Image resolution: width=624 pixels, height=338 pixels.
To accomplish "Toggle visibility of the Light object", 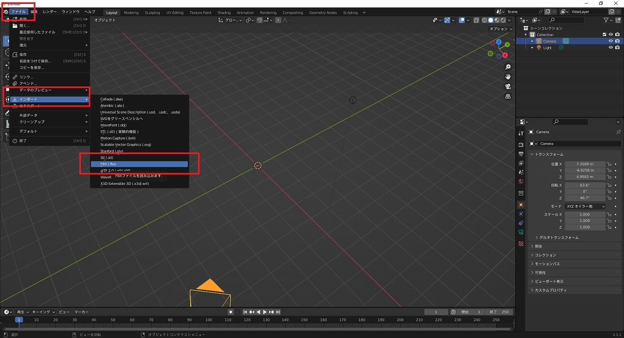I will point(611,47).
